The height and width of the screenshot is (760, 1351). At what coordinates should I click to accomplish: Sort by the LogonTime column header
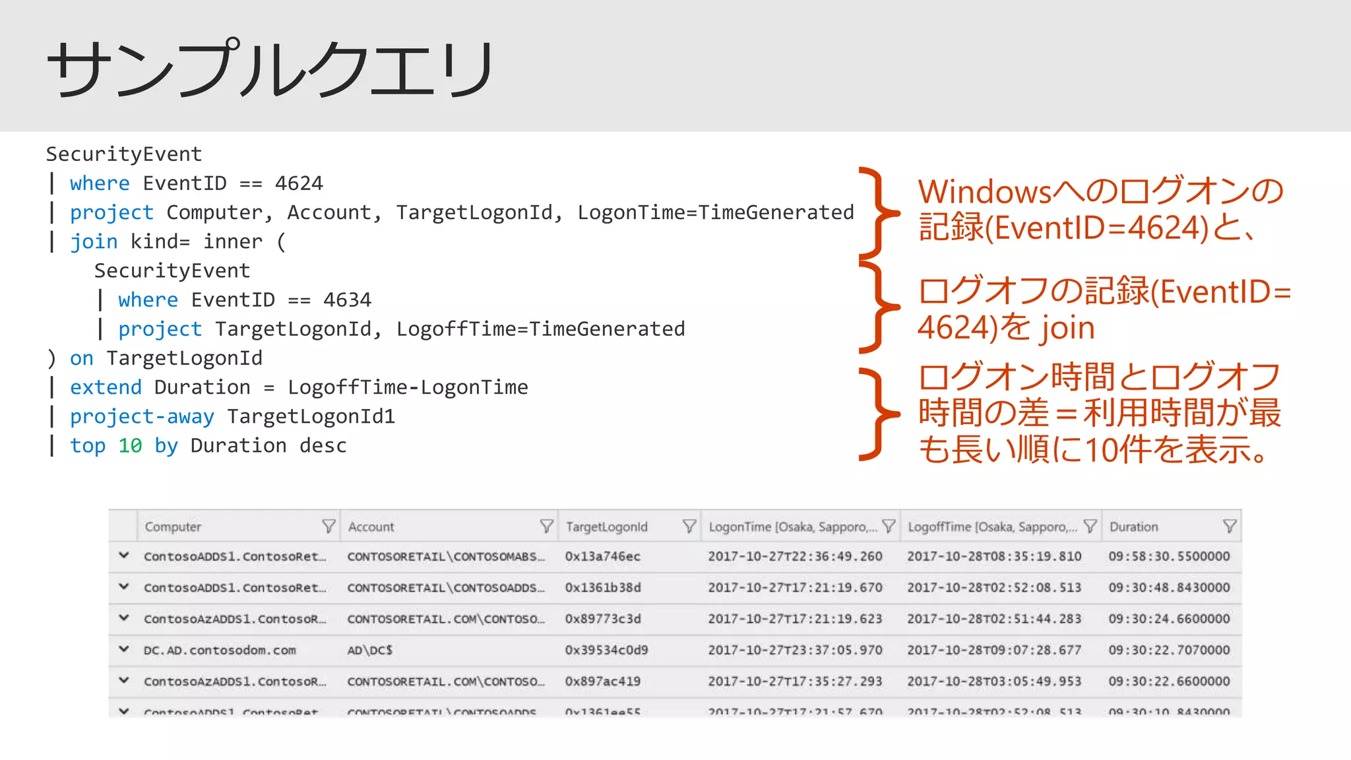(793, 527)
